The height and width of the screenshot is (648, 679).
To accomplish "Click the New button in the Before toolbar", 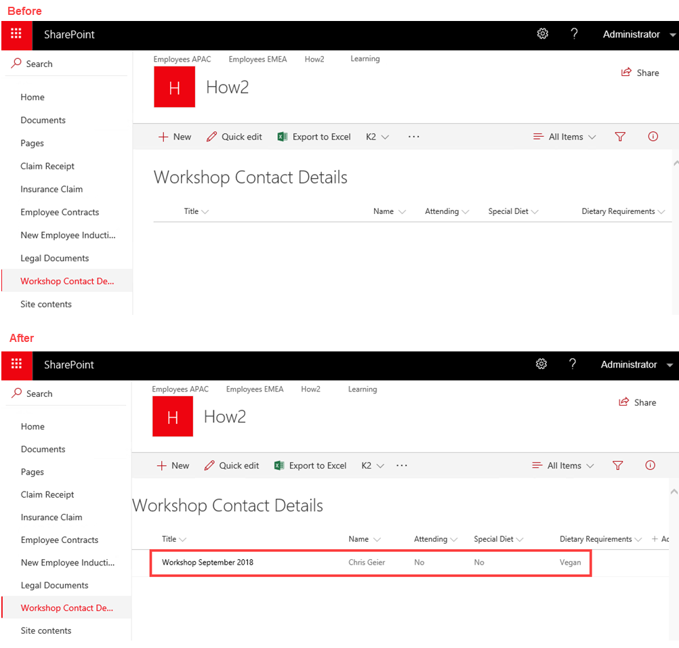I will pos(175,137).
